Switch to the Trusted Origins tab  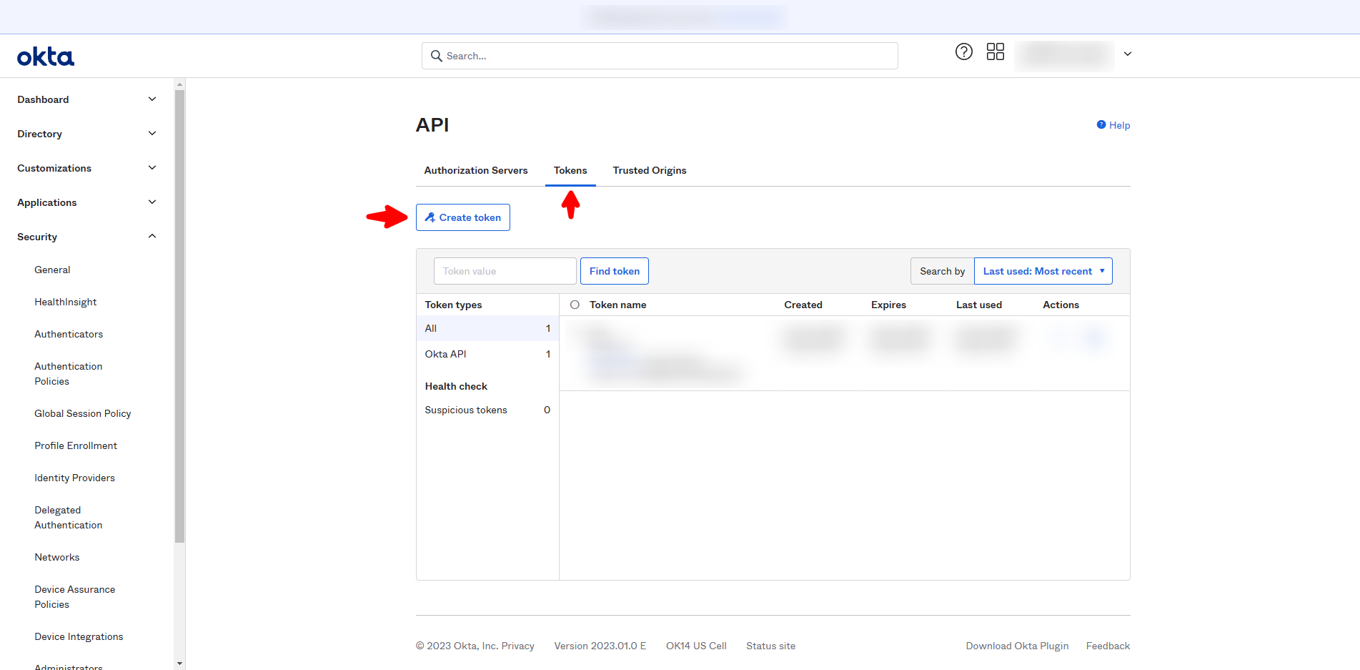[x=650, y=170]
